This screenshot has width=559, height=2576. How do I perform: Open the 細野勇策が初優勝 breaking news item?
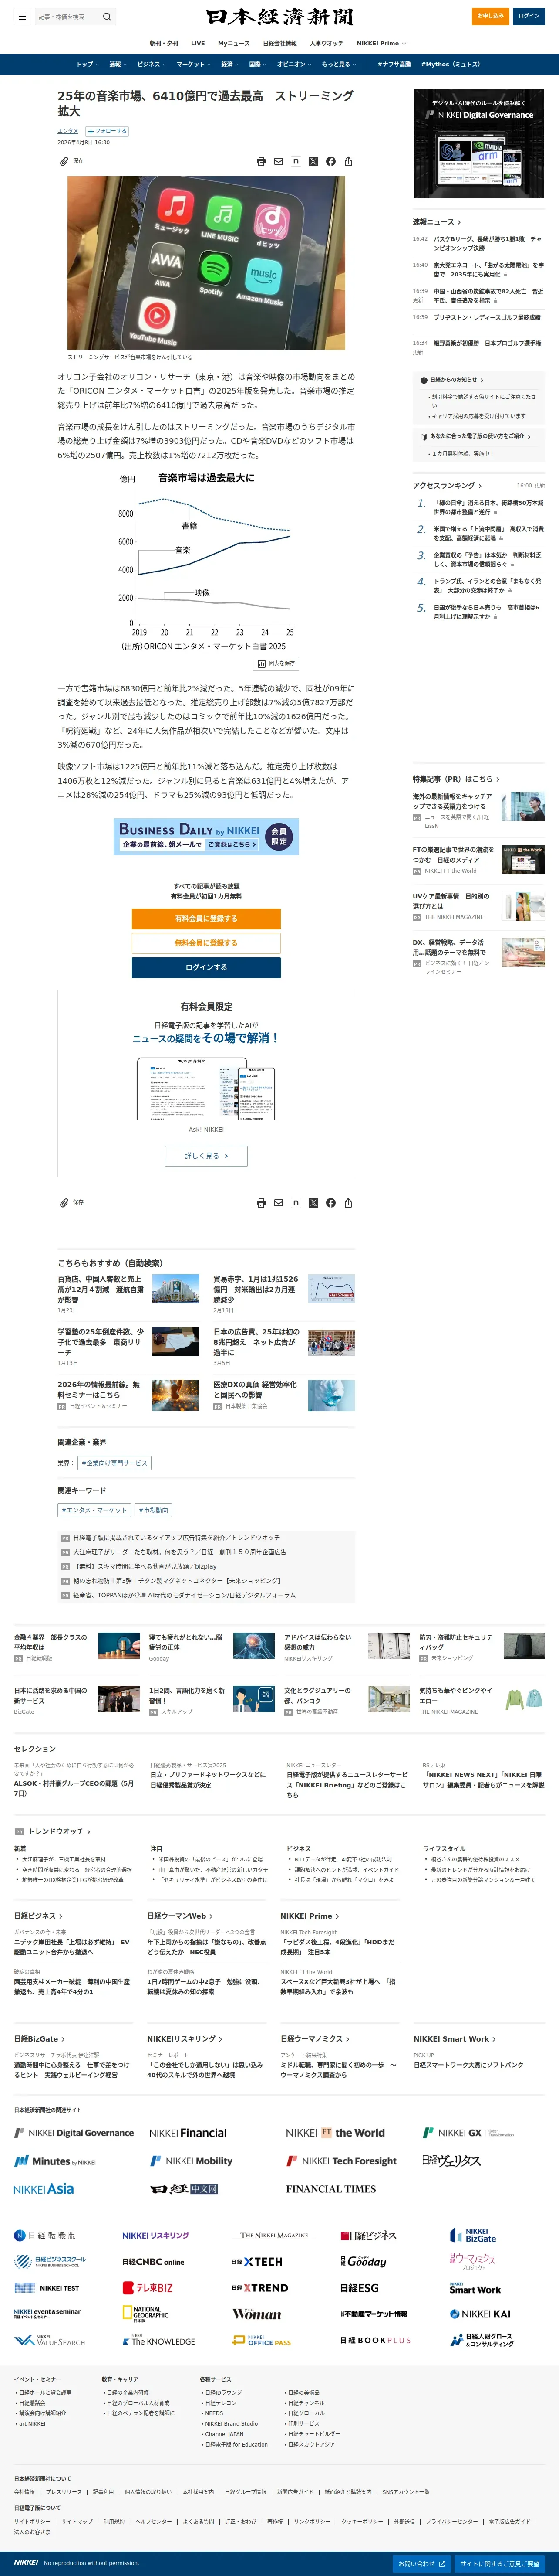[487, 343]
